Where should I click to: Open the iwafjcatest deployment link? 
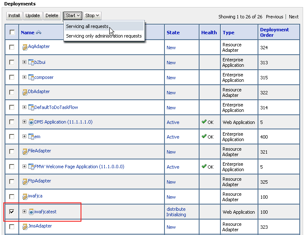(45, 212)
